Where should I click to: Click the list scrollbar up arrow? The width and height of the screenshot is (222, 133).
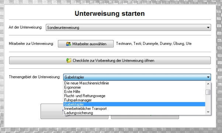tap(208, 84)
